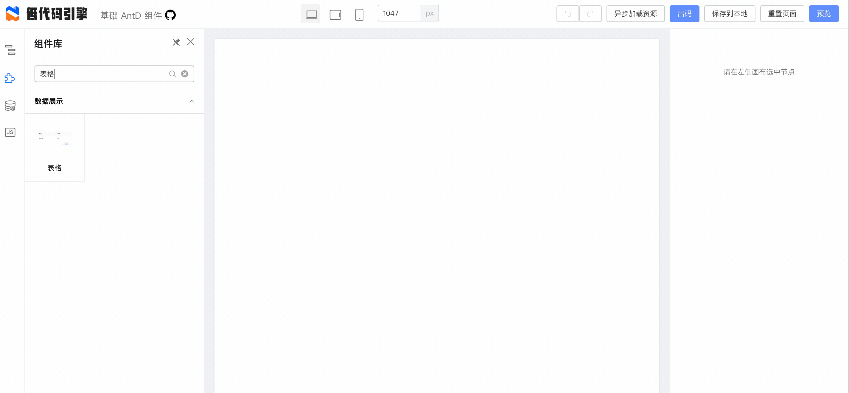The height and width of the screenshot is (393, 849).
Task: Click the 出码 button
Action: (685, 13)
